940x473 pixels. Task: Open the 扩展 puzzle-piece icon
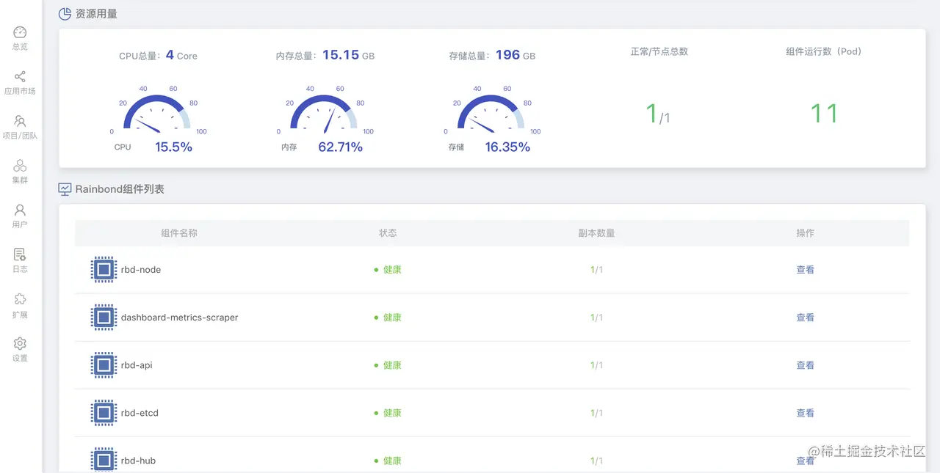pos(20,299)
